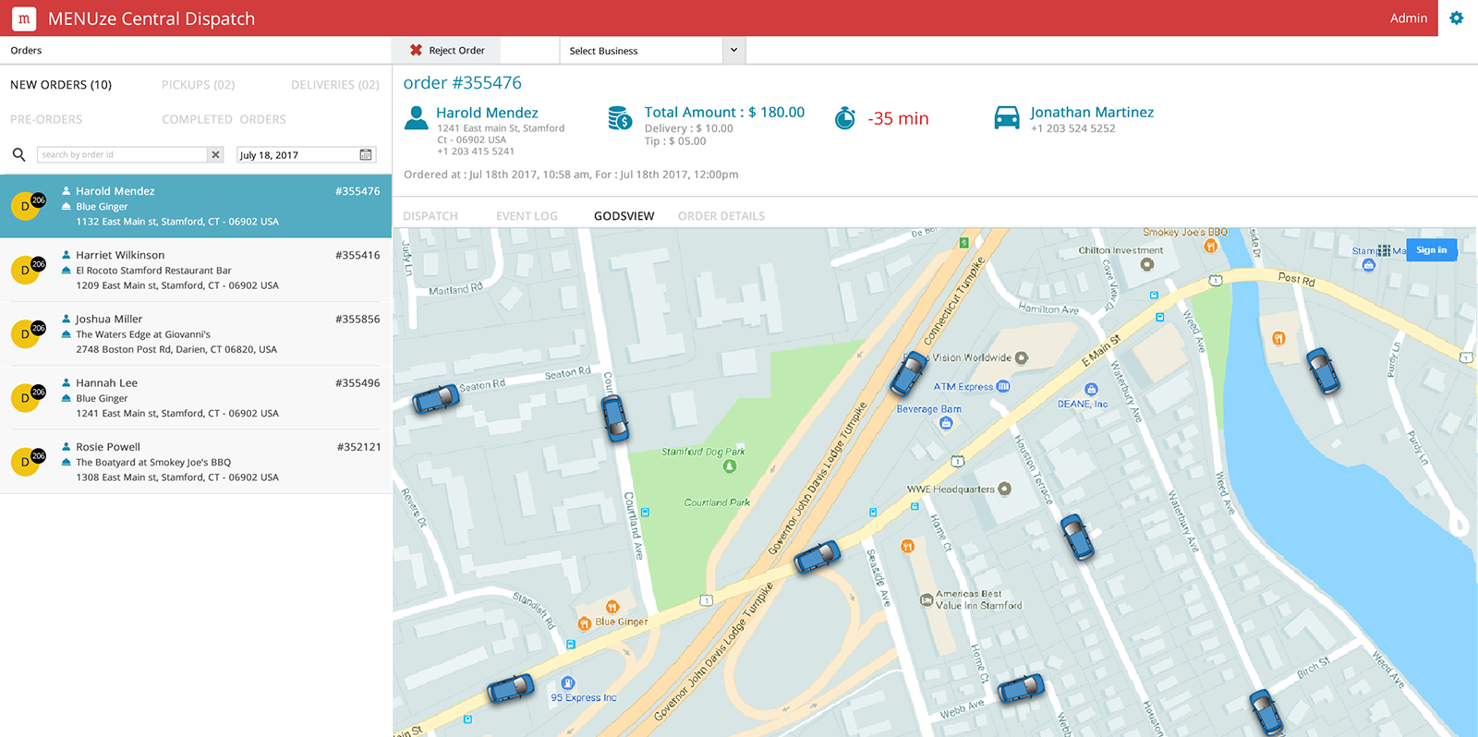Viewport: 1478px width, 737px height.
Task: Select the blue car on Courtland Ave
Action: click(615, 417)
